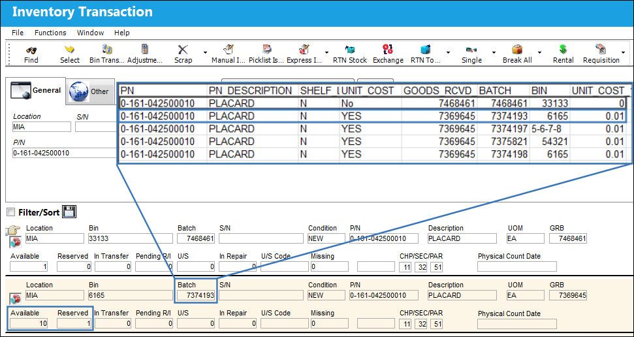Click the Requisition toolbar icon
The width and height of the screenshot is (634, 337).
(601, 50)
